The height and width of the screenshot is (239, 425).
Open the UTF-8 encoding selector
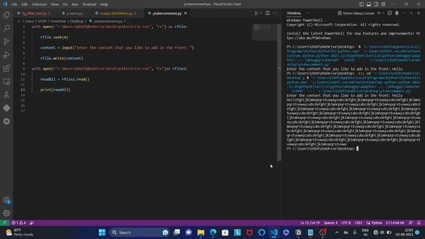(x=346, y=223)
